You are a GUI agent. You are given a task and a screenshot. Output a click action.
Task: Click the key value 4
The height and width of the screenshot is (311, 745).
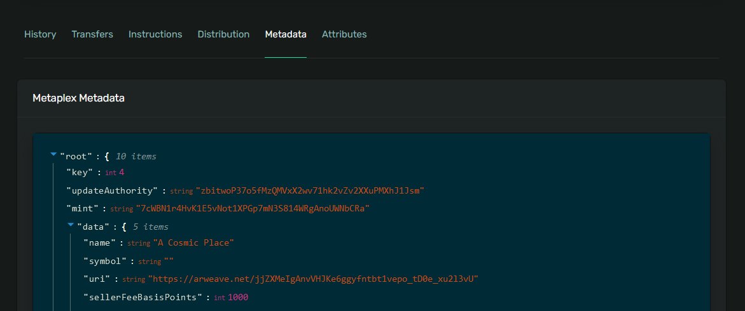(122, 173)
